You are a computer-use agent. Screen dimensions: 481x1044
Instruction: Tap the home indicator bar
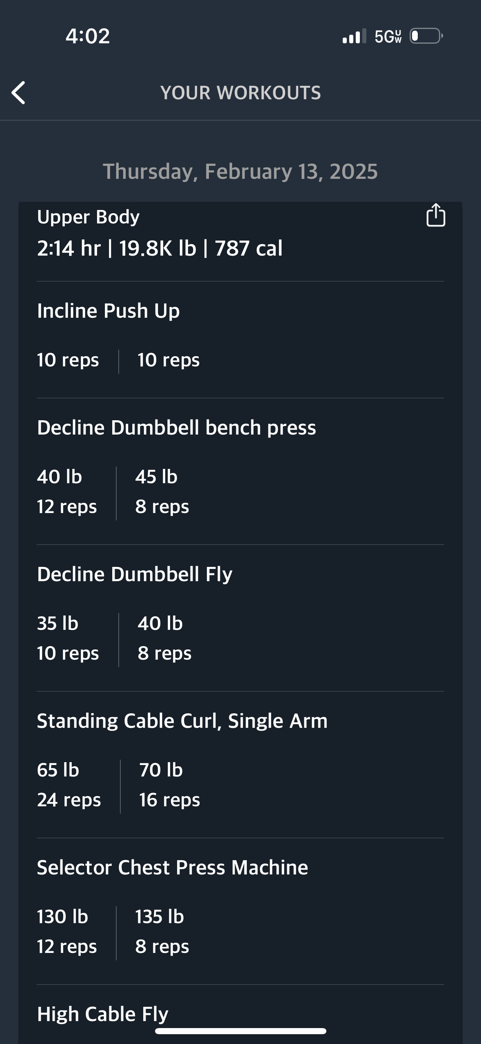[x=240, y=1031]
